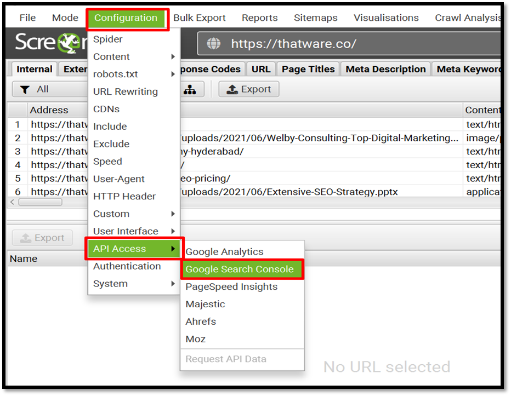The height and width of the screenshot is (396, 511).
Task: Open User-Agent configuration
Action: pyautogui.click(x=134, y=179)
